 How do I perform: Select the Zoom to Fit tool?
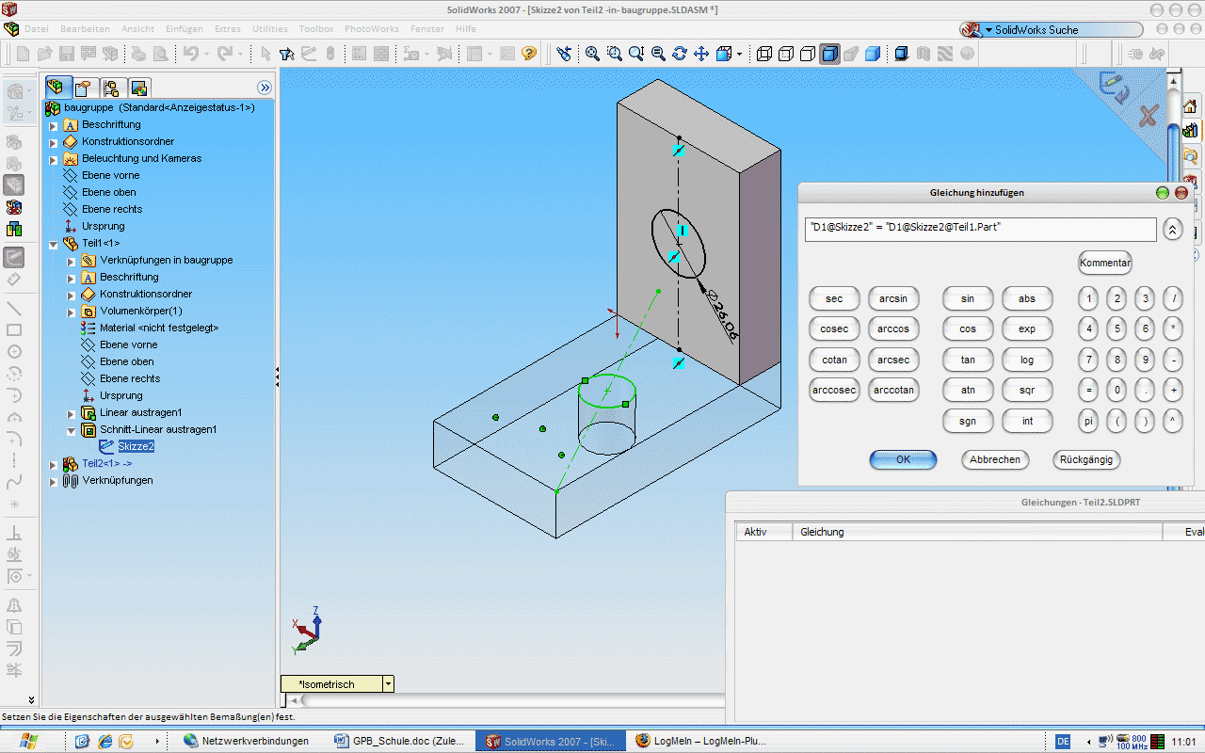592,54
